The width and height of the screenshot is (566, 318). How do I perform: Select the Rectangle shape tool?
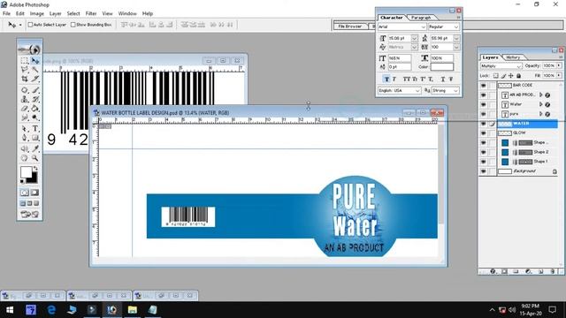coord(35,138)
